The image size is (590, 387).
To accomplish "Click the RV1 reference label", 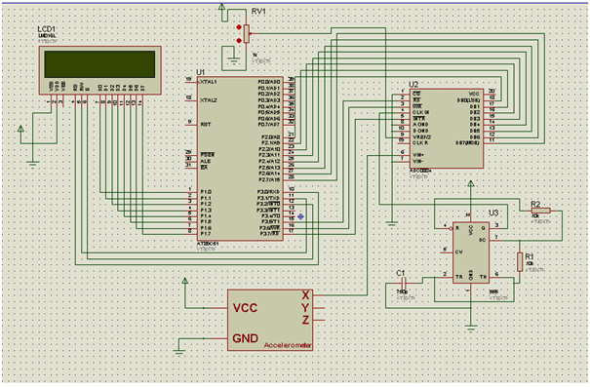I will click(258, 12).
